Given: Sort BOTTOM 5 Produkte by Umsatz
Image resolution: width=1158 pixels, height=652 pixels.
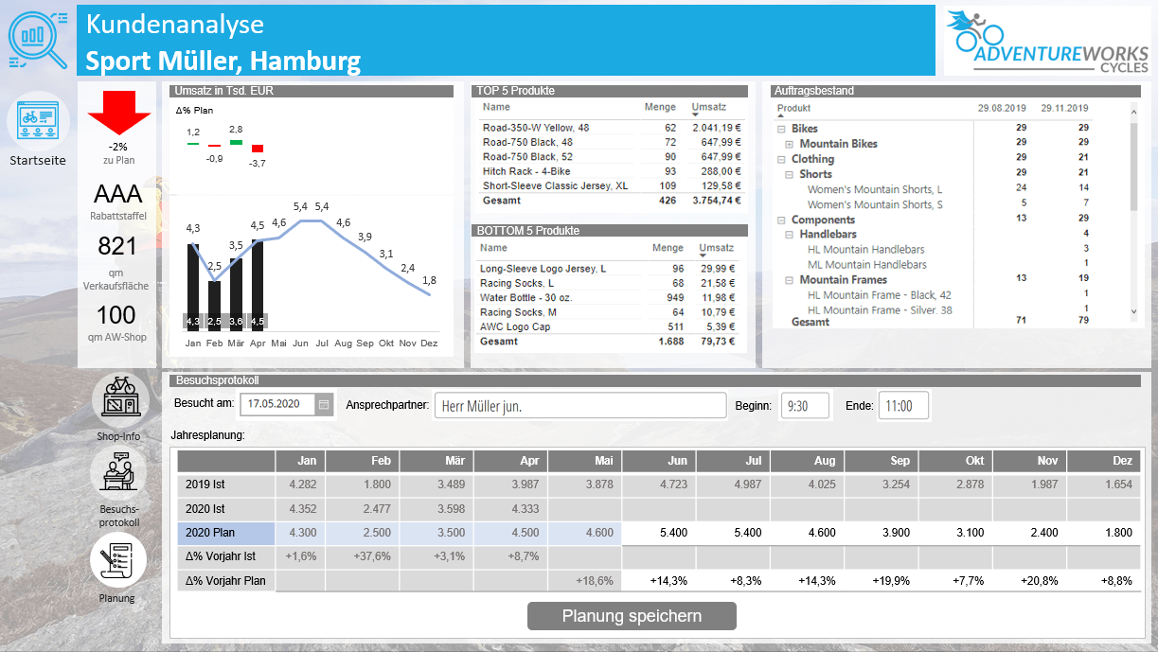Looking at the screenshot, I should pyautogui.click(x=716, y=249).
